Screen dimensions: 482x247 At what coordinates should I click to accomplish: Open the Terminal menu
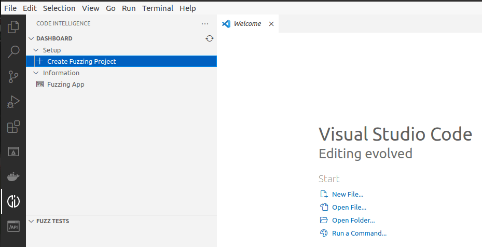click(158, 8)
